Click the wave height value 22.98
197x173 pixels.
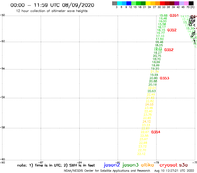click(143, 143)
